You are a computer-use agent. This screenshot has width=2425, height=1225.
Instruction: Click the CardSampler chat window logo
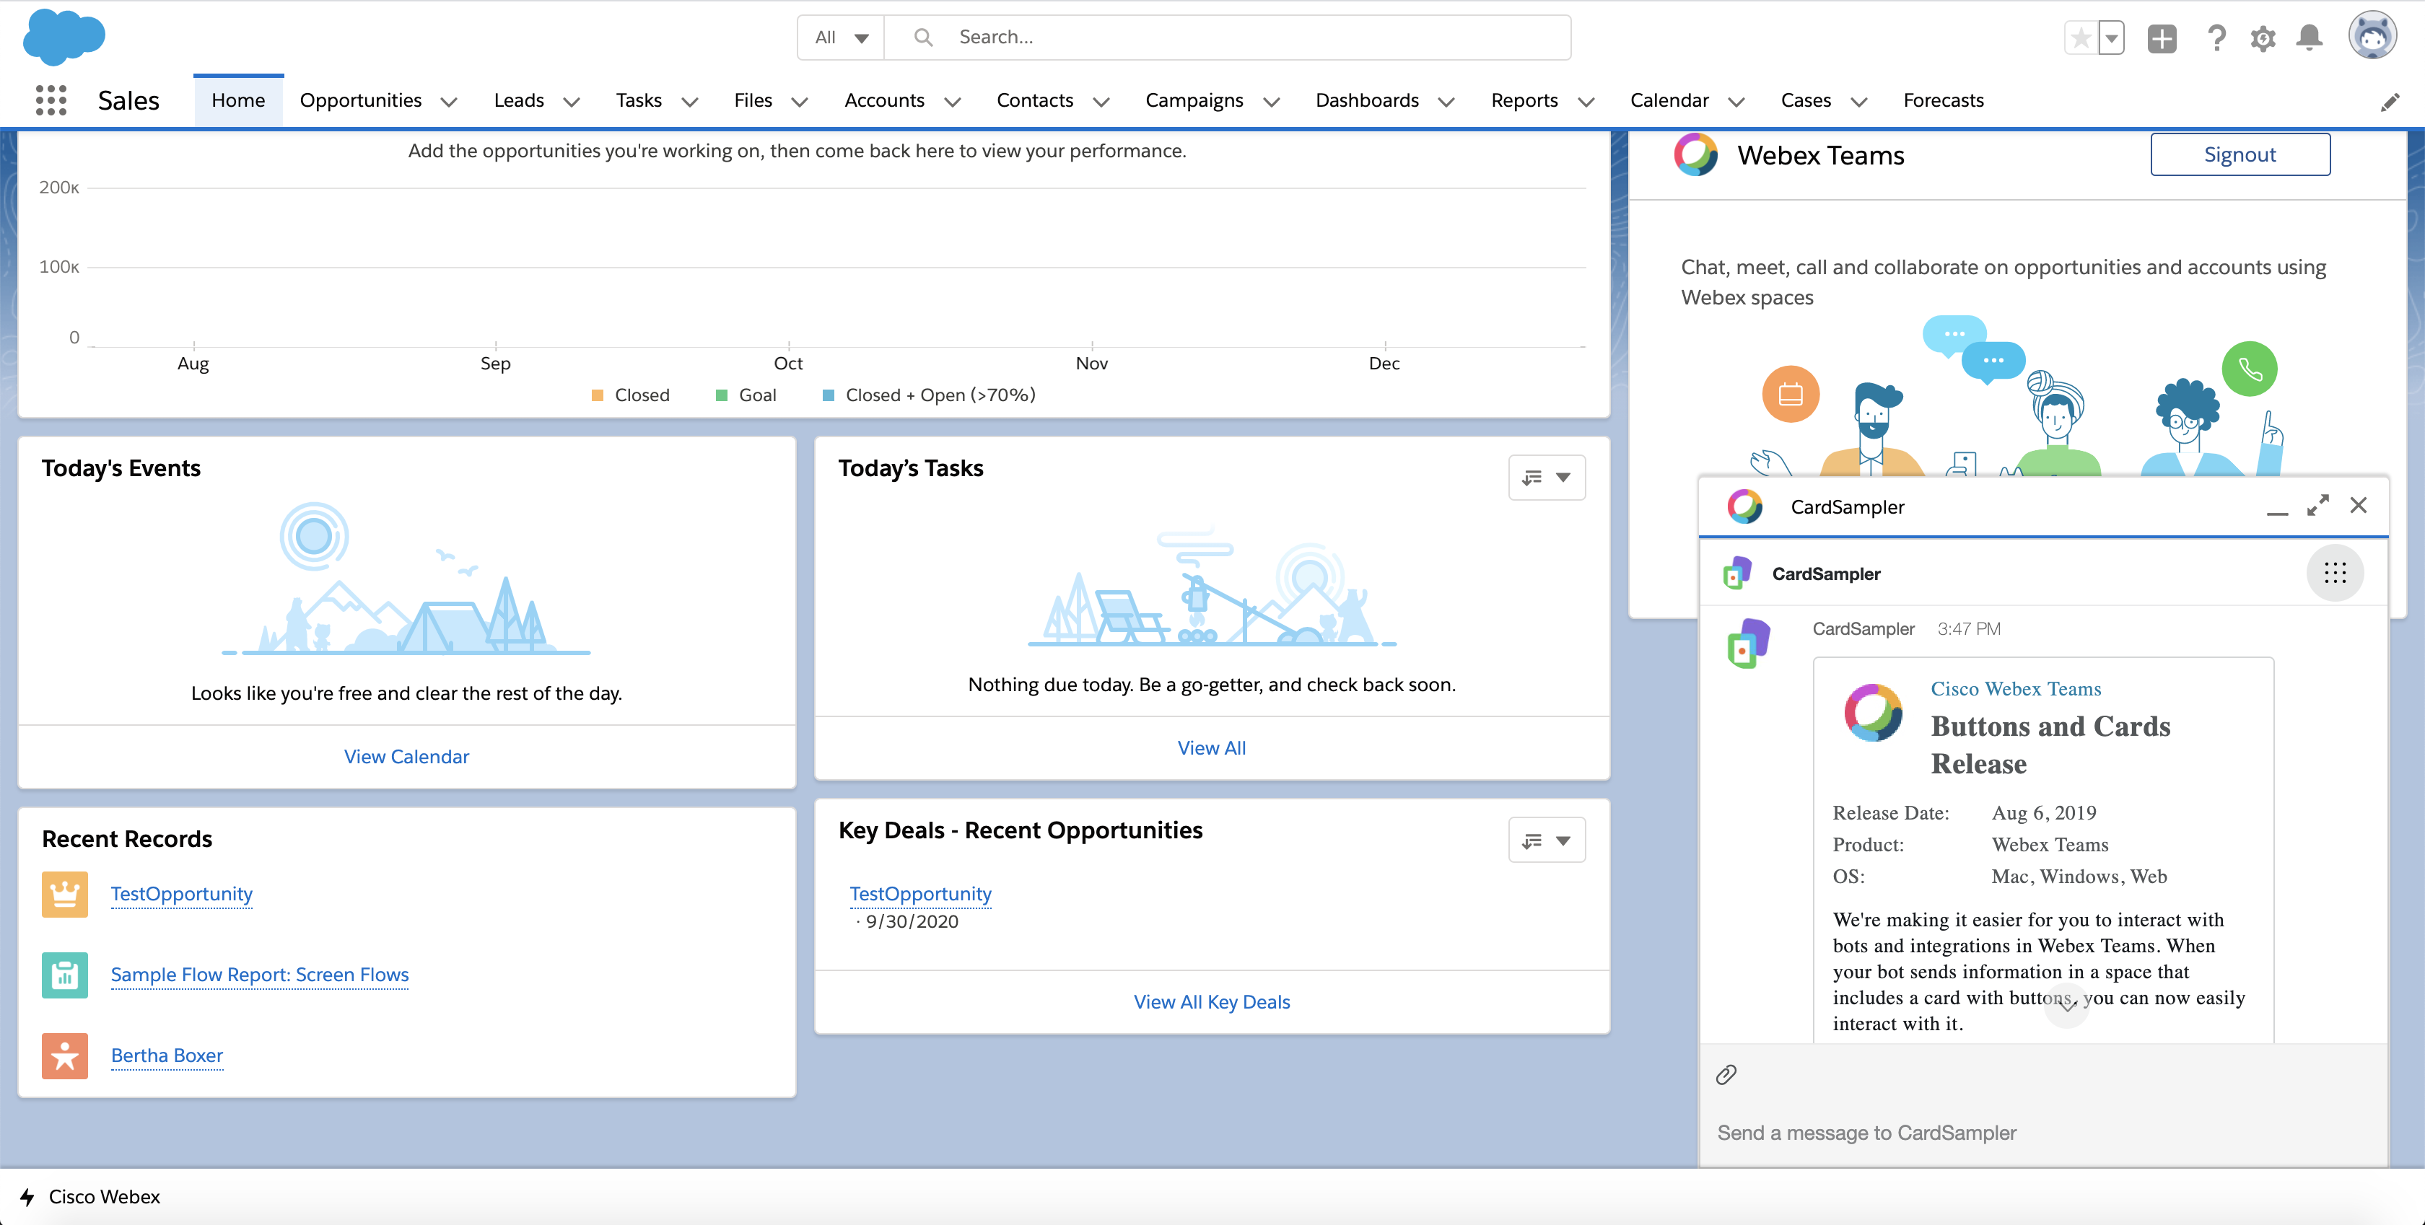click(1744, 506)
